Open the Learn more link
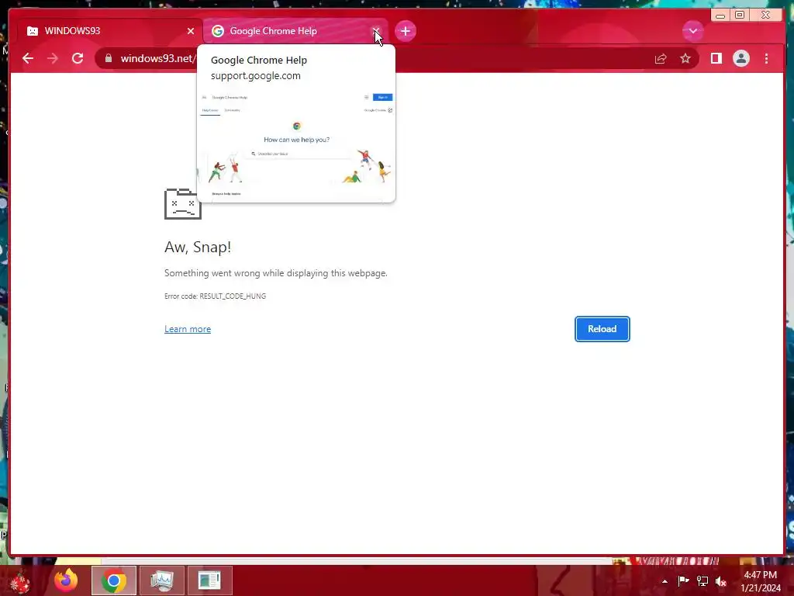This screenshot has width=794, height=596. [x=188, y=329]
